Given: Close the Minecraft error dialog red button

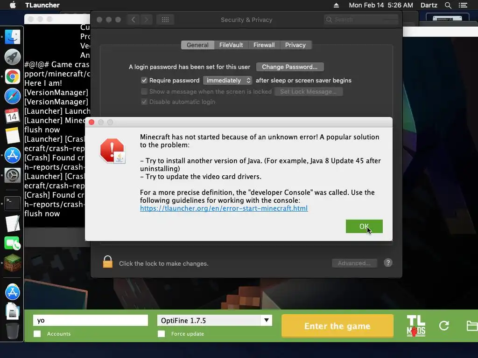Looking at the screenshot, I should point(91,122).
